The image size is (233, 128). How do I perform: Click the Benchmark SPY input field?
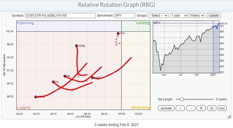click(x=125, y=16)
